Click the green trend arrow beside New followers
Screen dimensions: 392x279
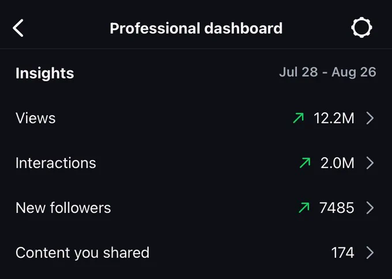tap(304, 208)
